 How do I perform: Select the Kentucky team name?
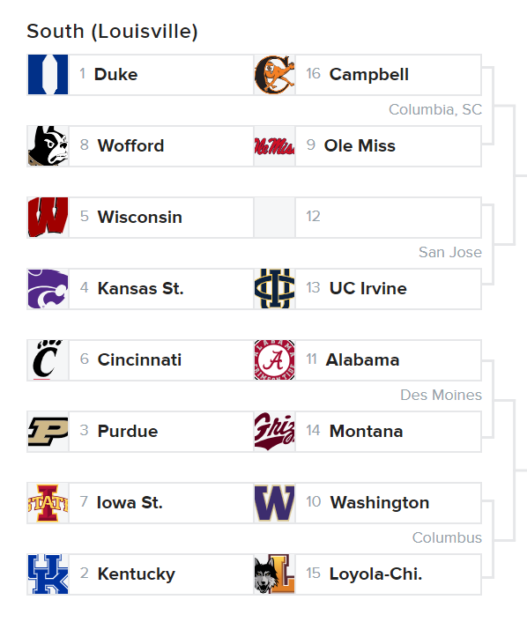click(136, 574)
